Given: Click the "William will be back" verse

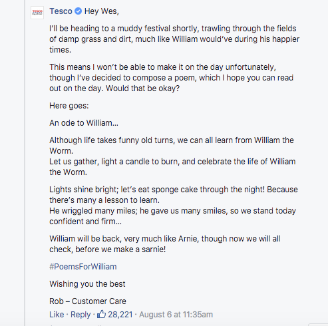Looking at the screenshot, I should [165, 244].
